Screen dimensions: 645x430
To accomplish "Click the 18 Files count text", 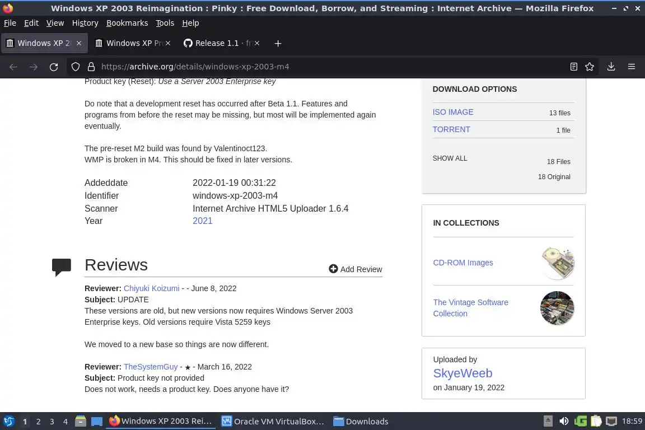I will [x=559, y=162].
